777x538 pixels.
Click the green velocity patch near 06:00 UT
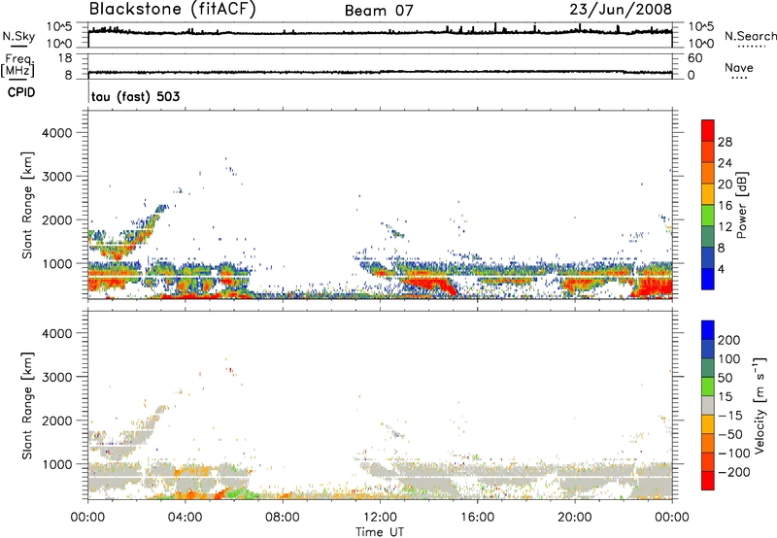click(241, 492)
